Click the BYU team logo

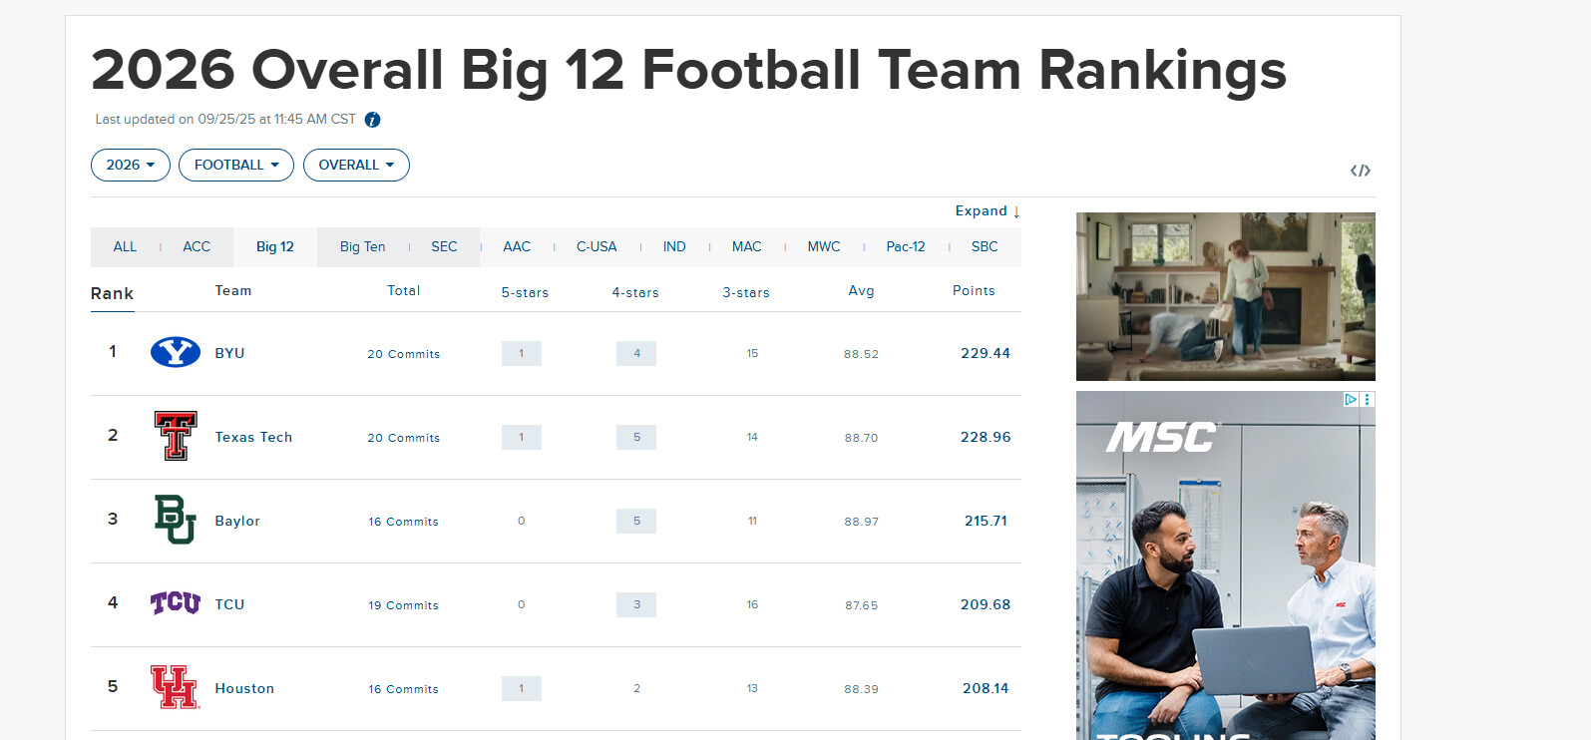[x=176, y=352]
